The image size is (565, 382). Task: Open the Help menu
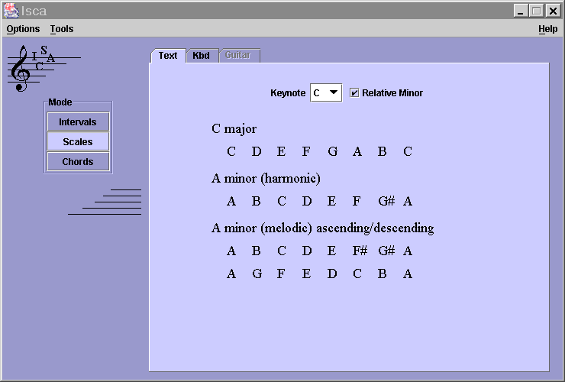pos(547,29)
